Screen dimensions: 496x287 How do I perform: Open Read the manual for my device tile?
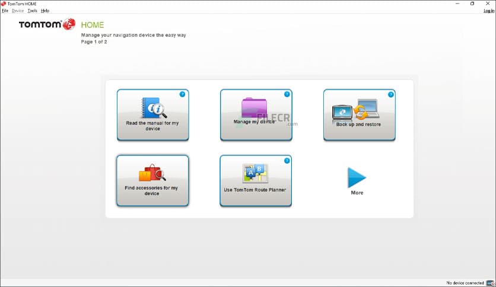pos(153,114)
